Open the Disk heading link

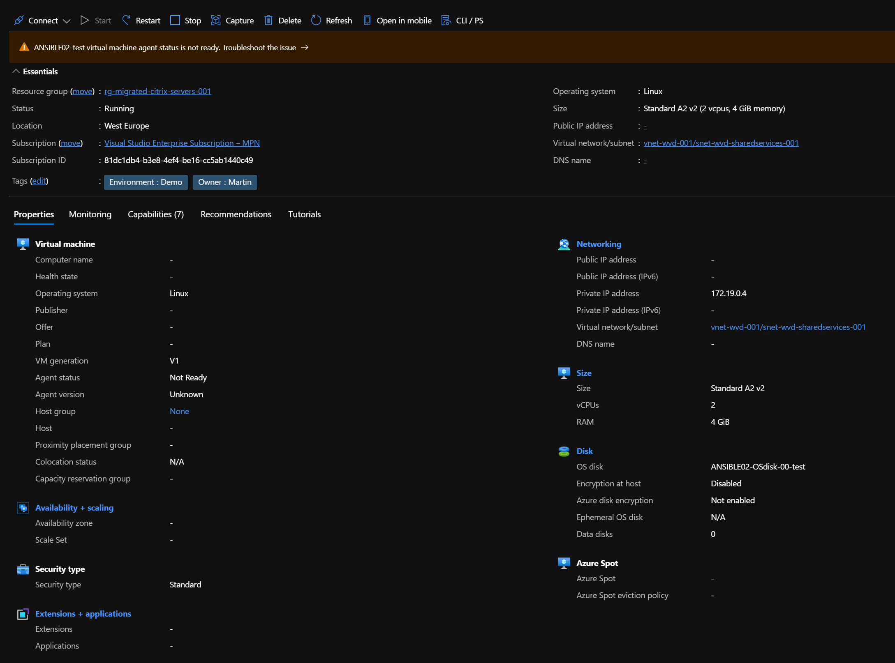click(584, 451)
